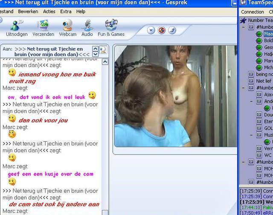Open the Acties menu
273x215 pixels.
pyautogui.click(x=49, y=12)
